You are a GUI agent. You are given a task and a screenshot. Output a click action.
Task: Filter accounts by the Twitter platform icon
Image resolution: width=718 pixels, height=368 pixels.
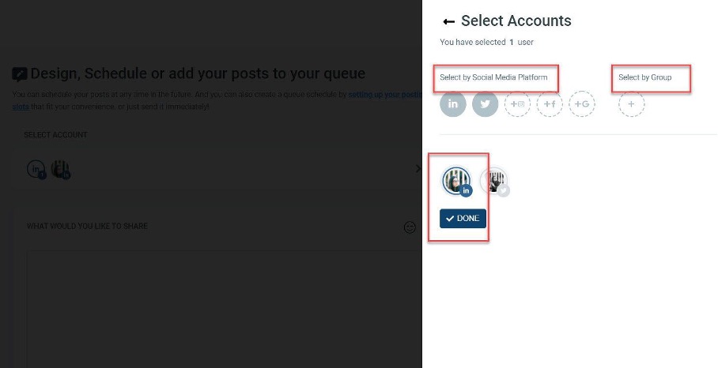pyautogui.click(x=485, y=103)
